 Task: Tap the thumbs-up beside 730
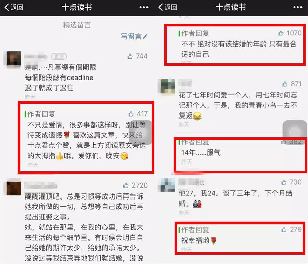(284, 182)
